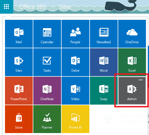
Task: Launch Excel from the app grid
Action: point(132,62)
